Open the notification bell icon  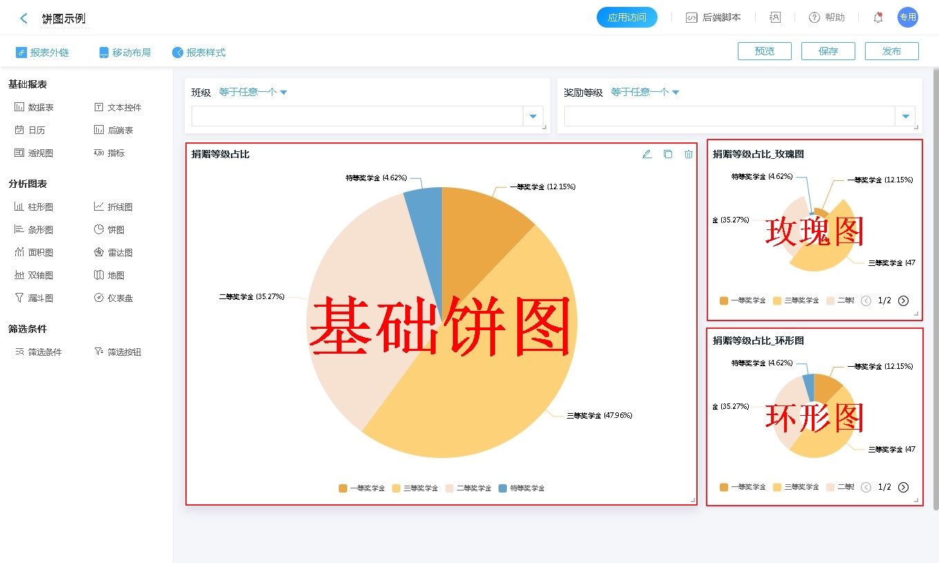877,18
